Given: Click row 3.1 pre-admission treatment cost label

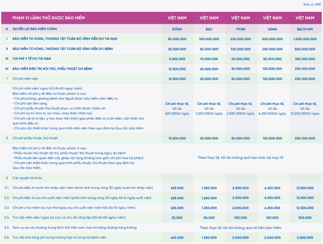Looking at the screenshot, I should click(x=83, y=188).
